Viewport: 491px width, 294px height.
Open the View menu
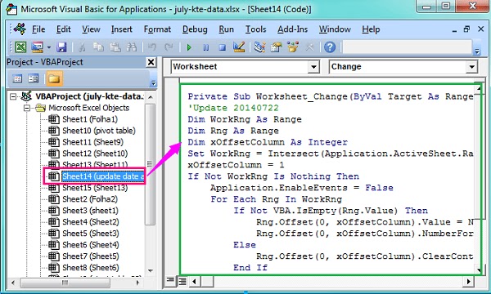click(91, 29)
